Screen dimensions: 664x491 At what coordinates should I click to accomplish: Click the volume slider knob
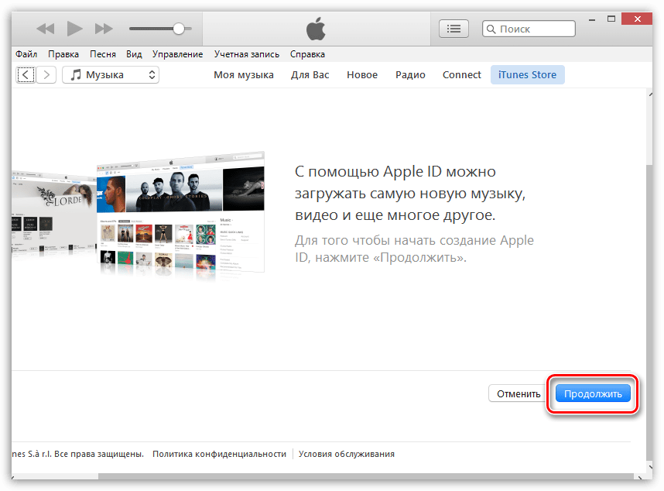click(179, 29)
